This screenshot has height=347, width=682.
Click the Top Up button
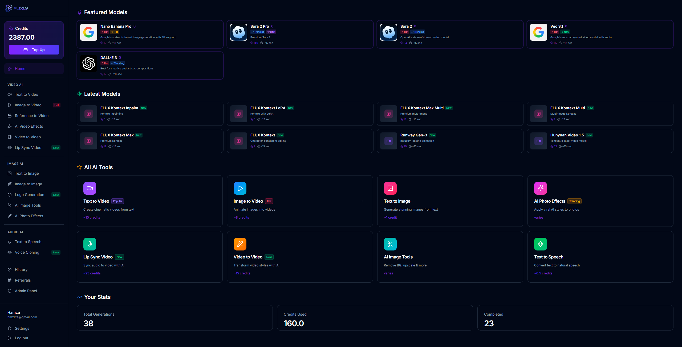(34, 50)
